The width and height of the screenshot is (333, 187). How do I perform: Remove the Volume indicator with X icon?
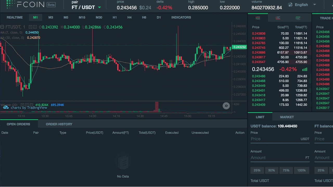[31, 105]
